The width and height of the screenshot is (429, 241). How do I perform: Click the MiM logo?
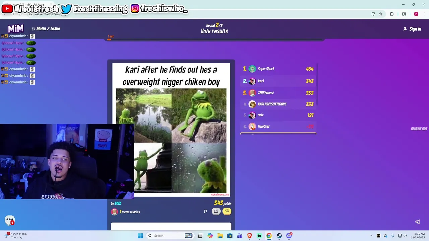coord(16,29)
